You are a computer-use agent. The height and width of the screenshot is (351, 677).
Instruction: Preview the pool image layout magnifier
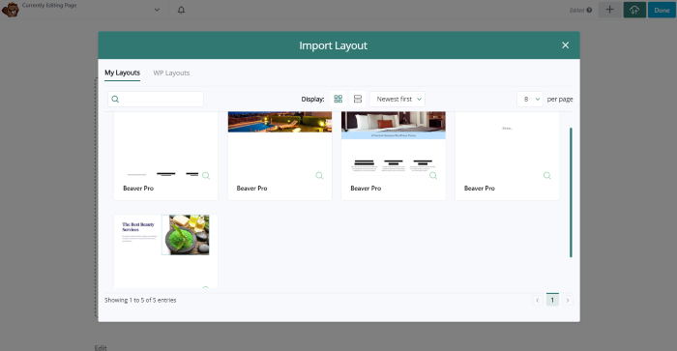(319, 176)
